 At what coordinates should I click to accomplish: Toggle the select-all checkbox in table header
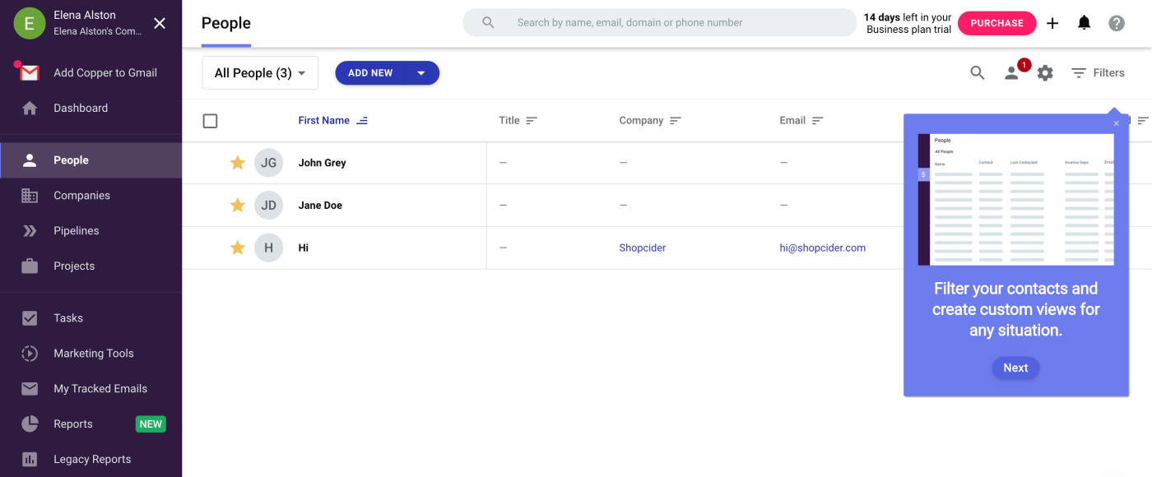(210, 121)
